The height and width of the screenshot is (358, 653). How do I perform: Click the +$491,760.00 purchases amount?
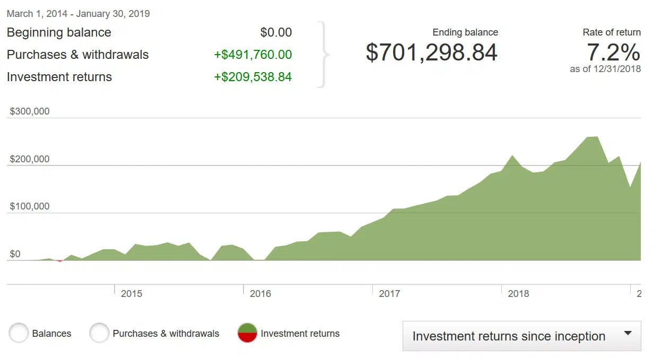253,55
